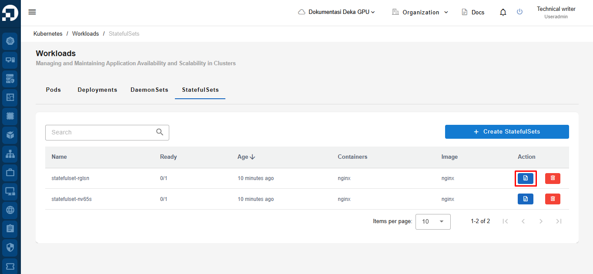The image size is (593, 274).
Task: Expand the Dokumentasi Deka GPU project dropdown
Action: point(337,12)
